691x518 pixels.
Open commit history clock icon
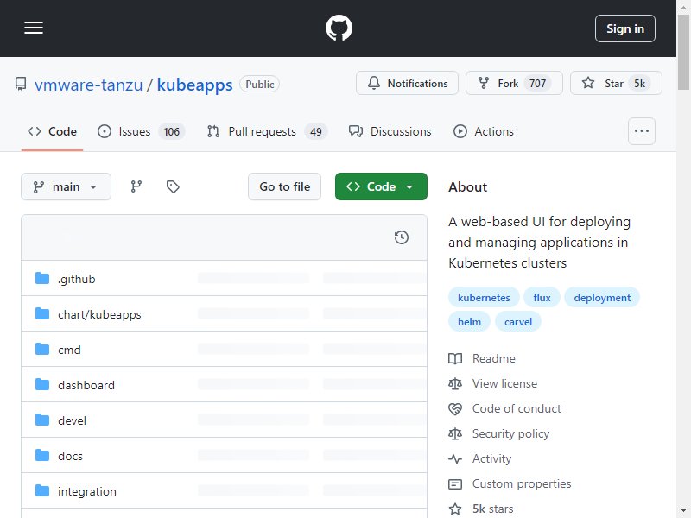402,238
